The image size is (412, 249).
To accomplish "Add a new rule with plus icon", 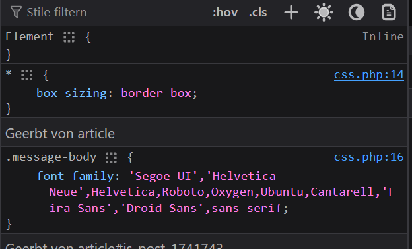I will 291,13.
